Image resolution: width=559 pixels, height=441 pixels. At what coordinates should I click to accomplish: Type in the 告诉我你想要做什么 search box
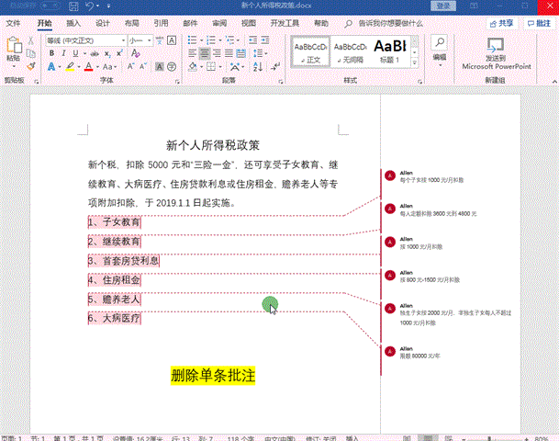(x=377, y=22)
